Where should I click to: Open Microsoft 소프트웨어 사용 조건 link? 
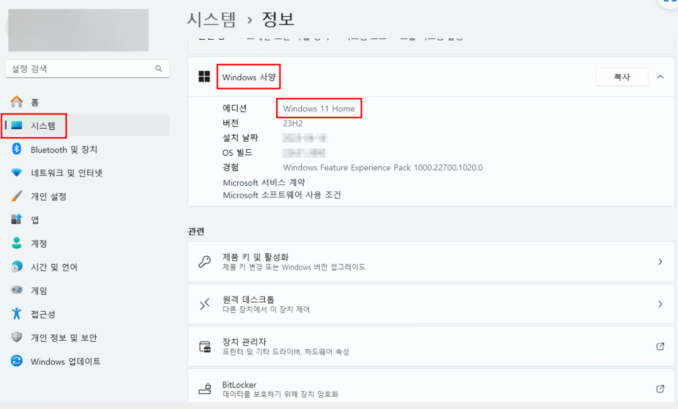[282, 195]
